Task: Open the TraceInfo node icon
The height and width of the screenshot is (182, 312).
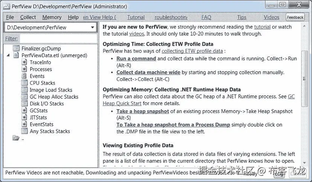Action: (x=24, y=62)
